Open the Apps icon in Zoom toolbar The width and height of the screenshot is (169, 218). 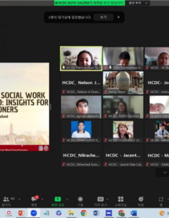tap(161, 199)
